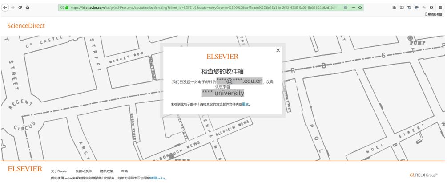The image size is (447, 183).
Task: Click the Elsevier logo in the footer
Action: click(x=25, y=169)
